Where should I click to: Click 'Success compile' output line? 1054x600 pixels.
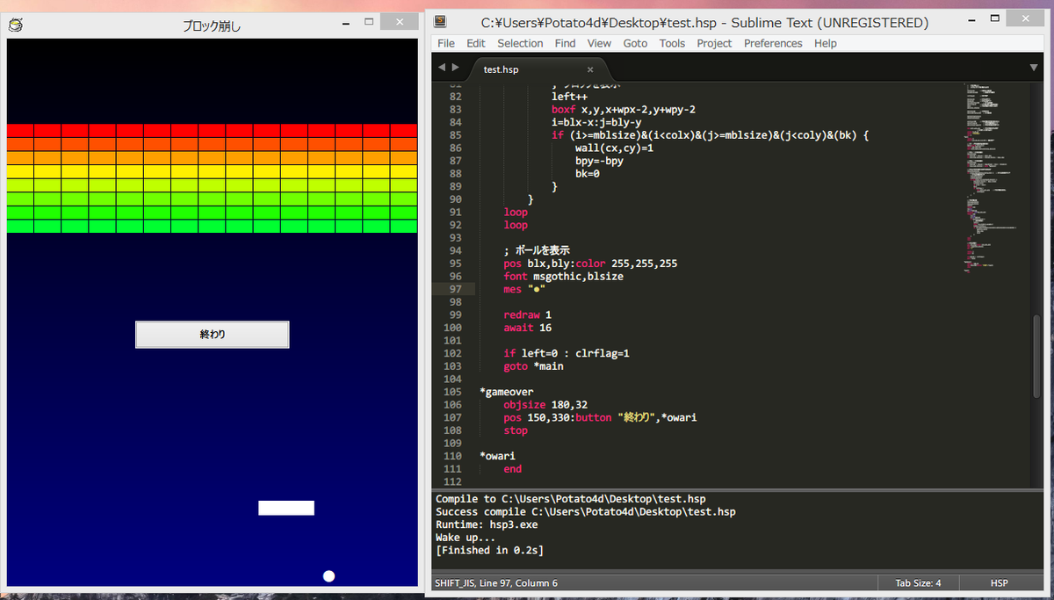coord(586,511)
